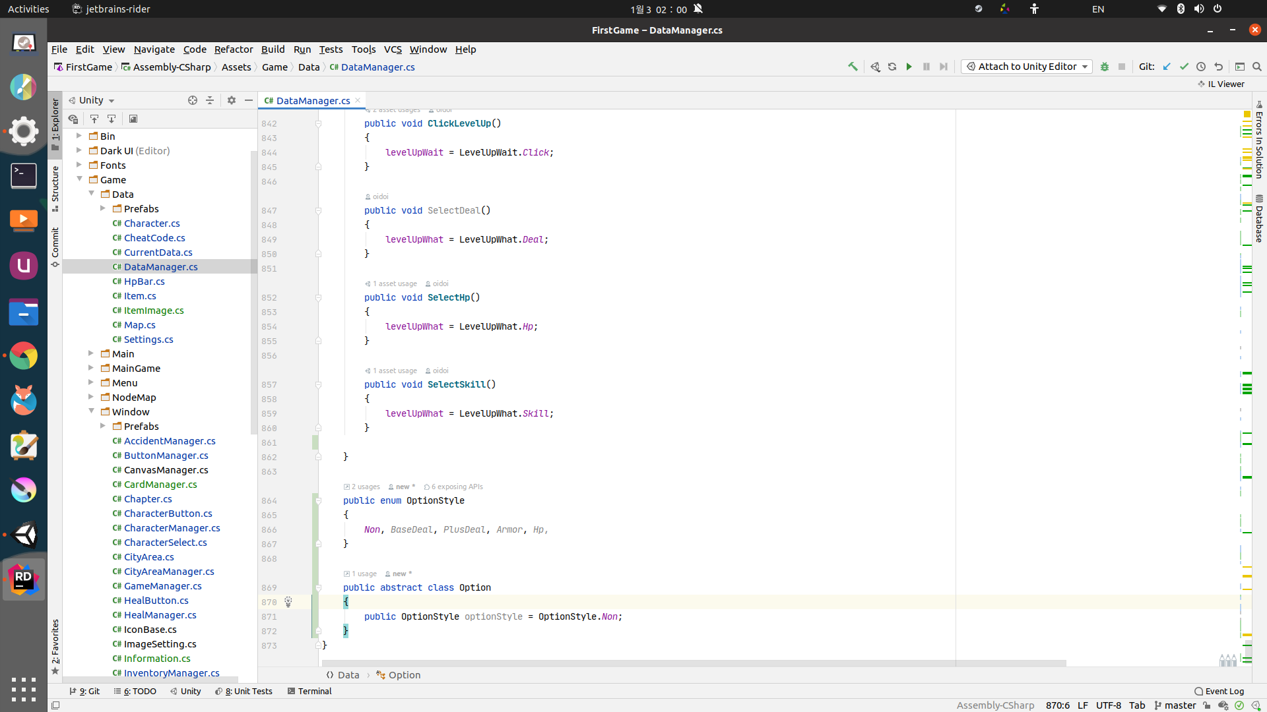Build the solution with the hammer icon
This screenshot has height=712, width=1267.
pyautogui.click(x=853, y=67)
